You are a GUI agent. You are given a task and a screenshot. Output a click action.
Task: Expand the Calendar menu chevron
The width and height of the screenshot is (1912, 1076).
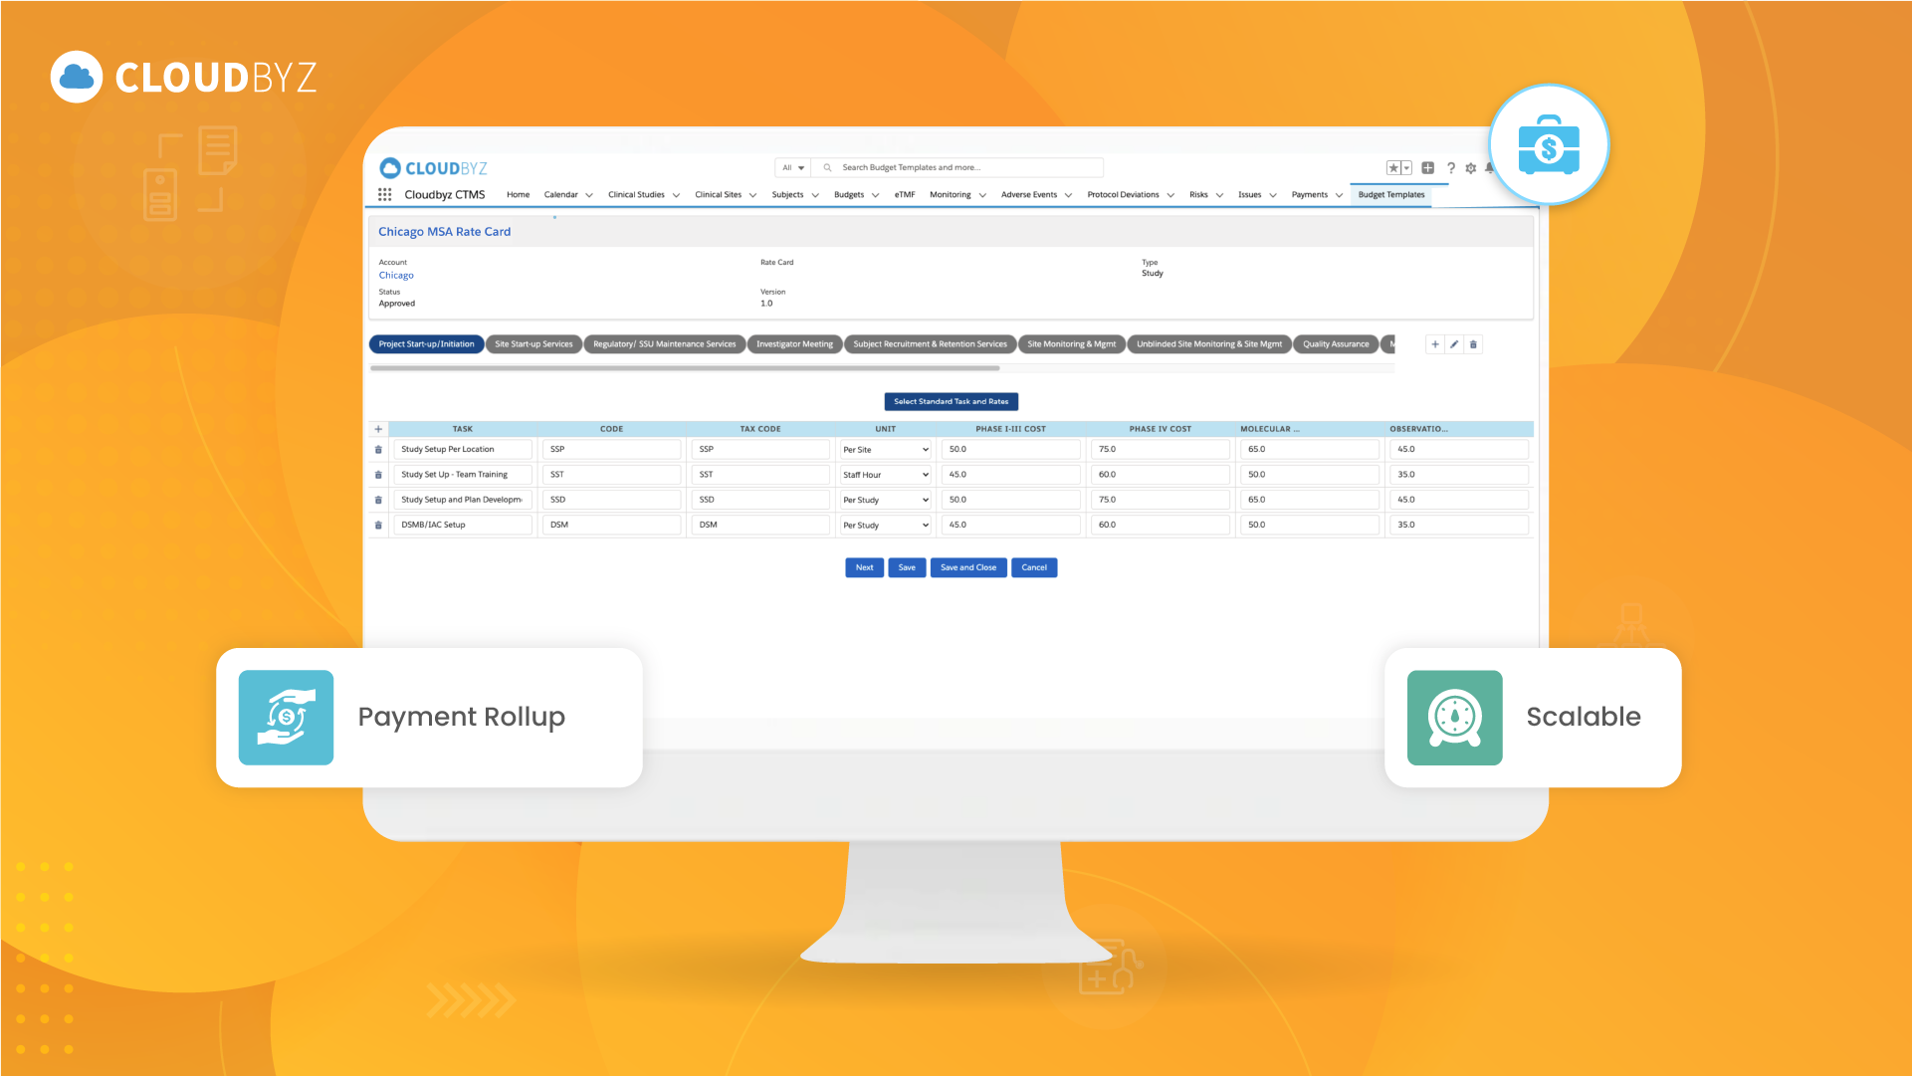[x=589, y=195]
